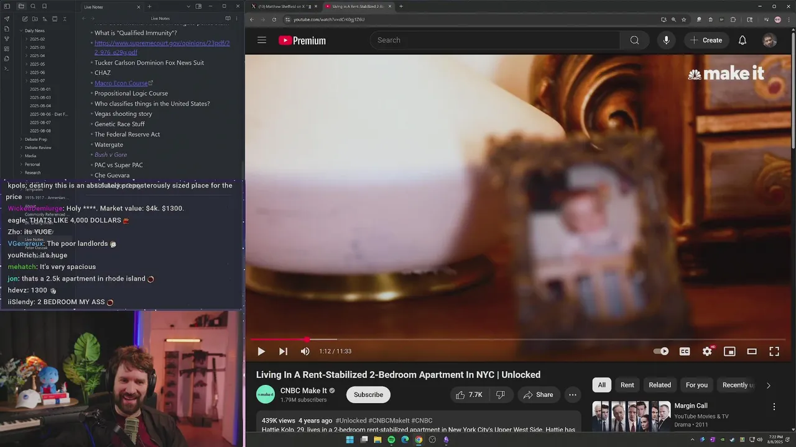Open the Macro Econ Course link

(x=121, y=83)
